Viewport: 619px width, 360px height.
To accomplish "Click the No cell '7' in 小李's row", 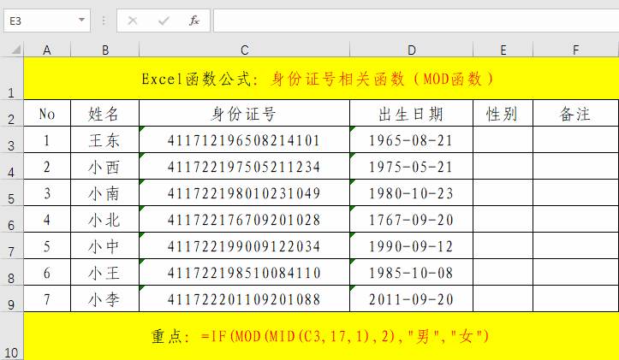I will 47,299.
